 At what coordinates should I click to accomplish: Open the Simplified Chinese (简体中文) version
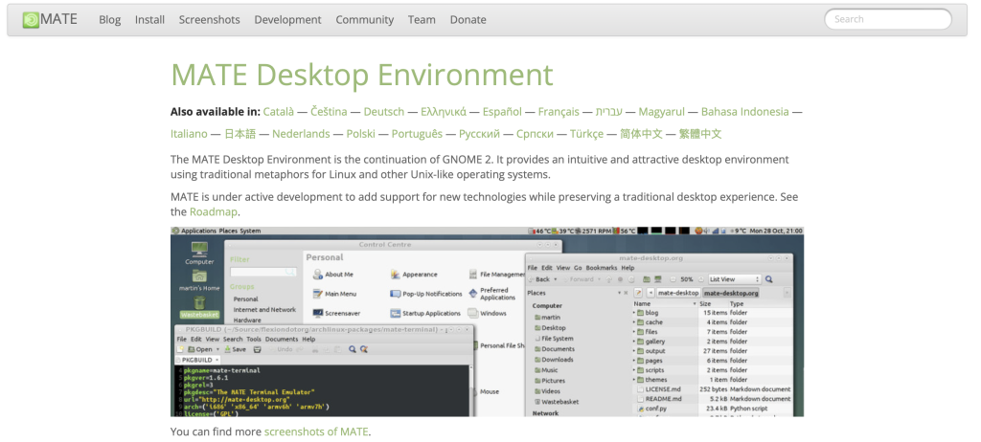pos(641,134)
